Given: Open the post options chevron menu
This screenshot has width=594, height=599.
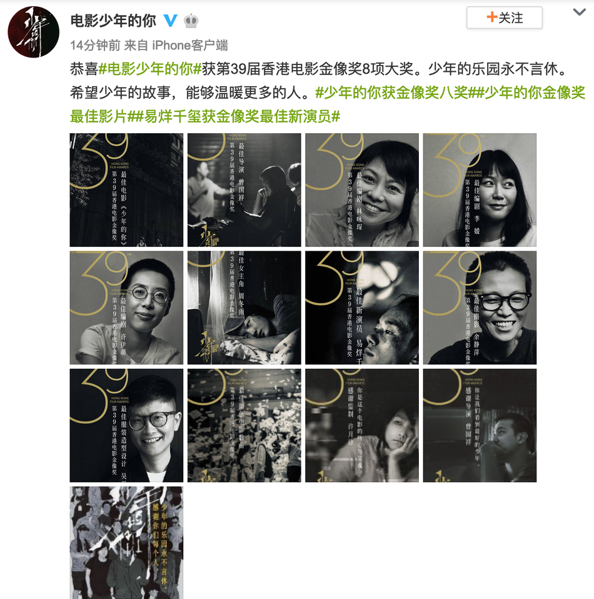Looking at the screenshot, I should [579, 13].
